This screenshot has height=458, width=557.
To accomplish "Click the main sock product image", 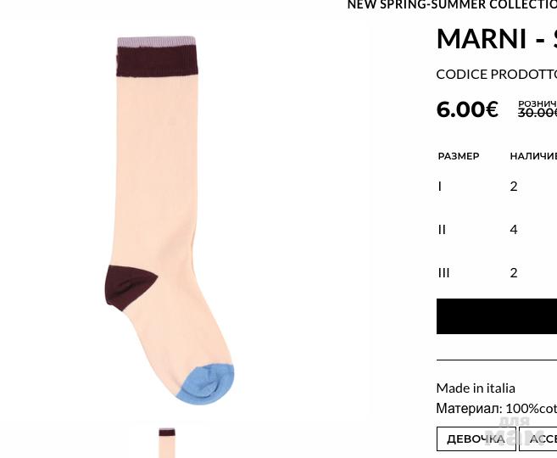I will pyautogui.click(x=166, y=221).
